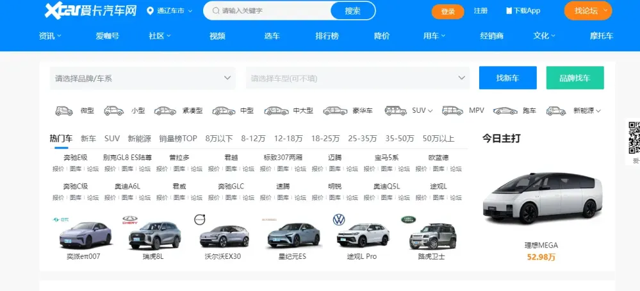Click the 52.98万 price text
Image resolution: width=640 pixels, height=291 pixels.
541,257
